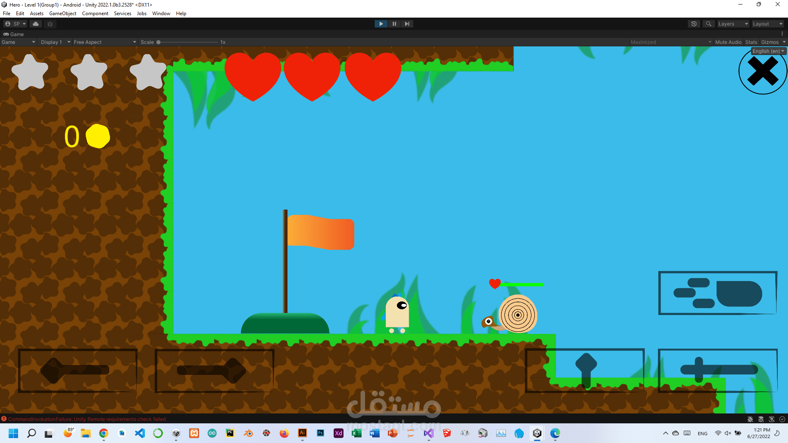The image size is (788, 443).
Task: Click the search magnifier icon in toolbar
Action: click(708, 24)
